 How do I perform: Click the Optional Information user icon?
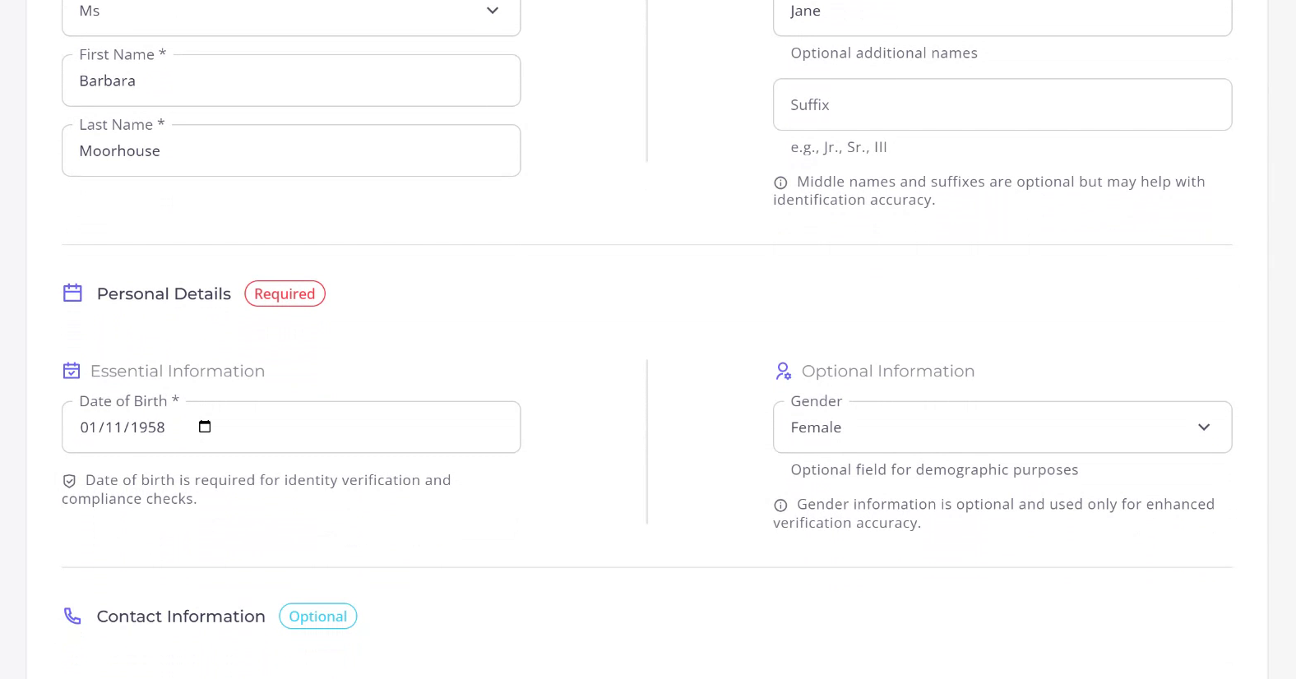[x=783, y=371]
